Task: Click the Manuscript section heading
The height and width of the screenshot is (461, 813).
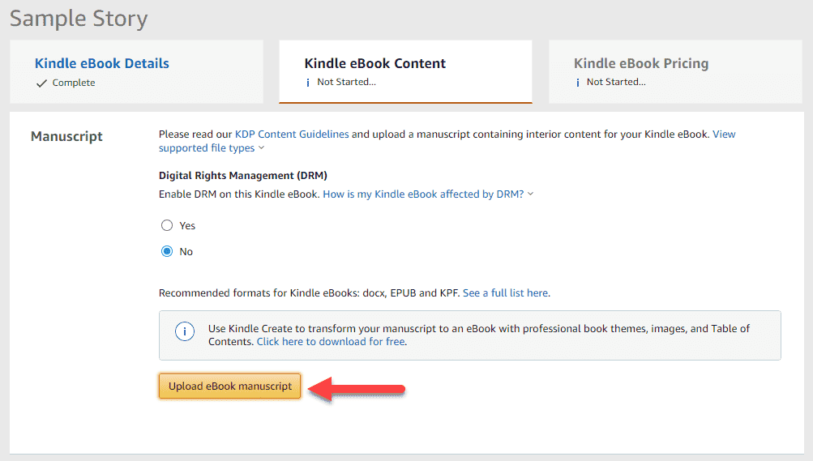Action: tap(67, 136)
